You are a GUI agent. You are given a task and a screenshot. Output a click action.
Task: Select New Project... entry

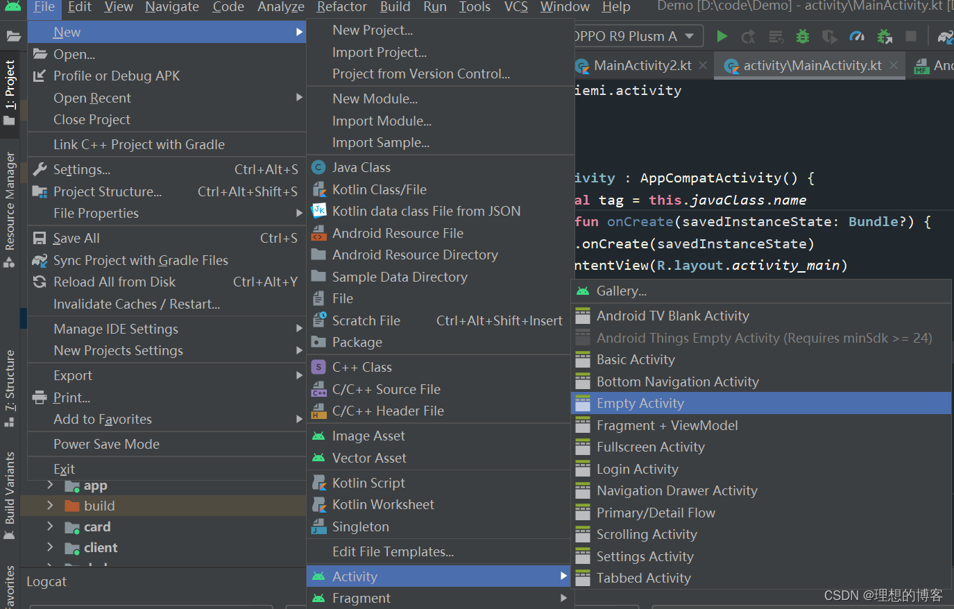441,30
